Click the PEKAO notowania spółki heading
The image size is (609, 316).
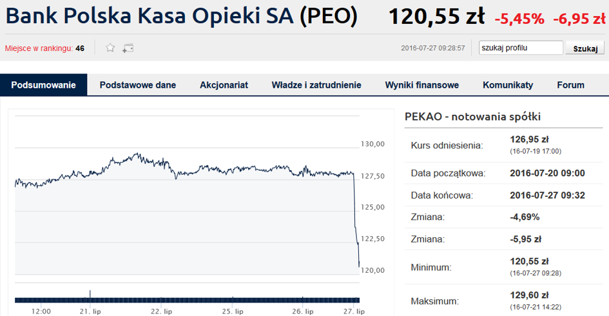tap(472, 117)
